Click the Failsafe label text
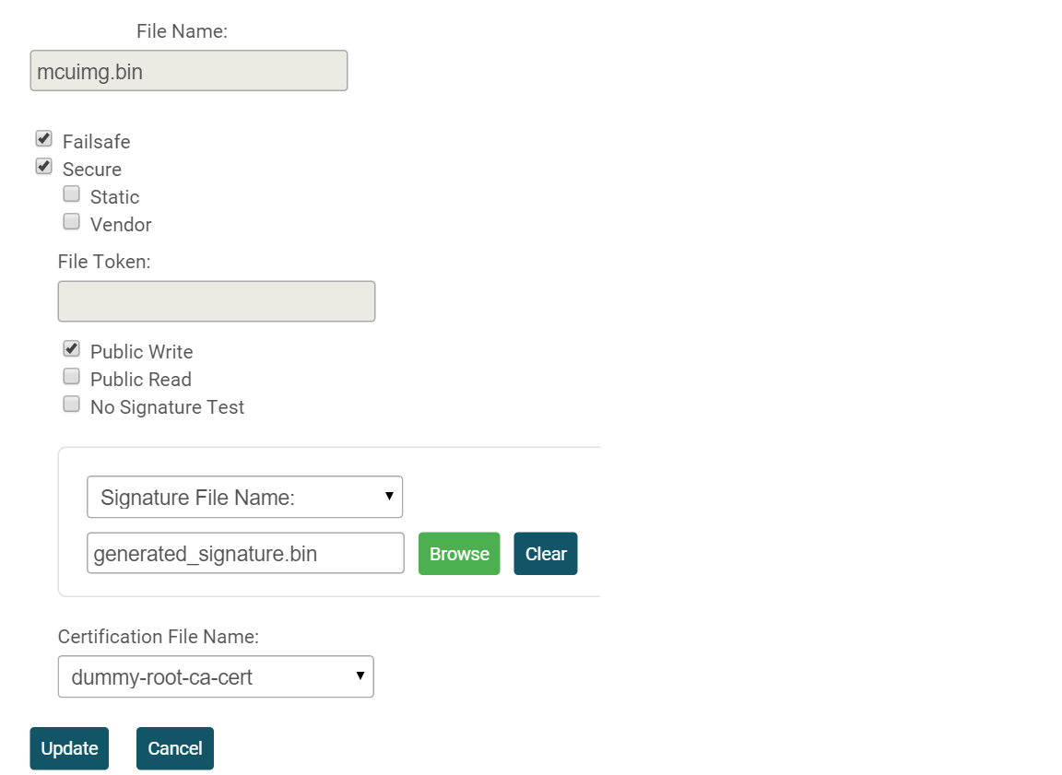The height and width of the screenshot is (775, 1062). (96, 142)
